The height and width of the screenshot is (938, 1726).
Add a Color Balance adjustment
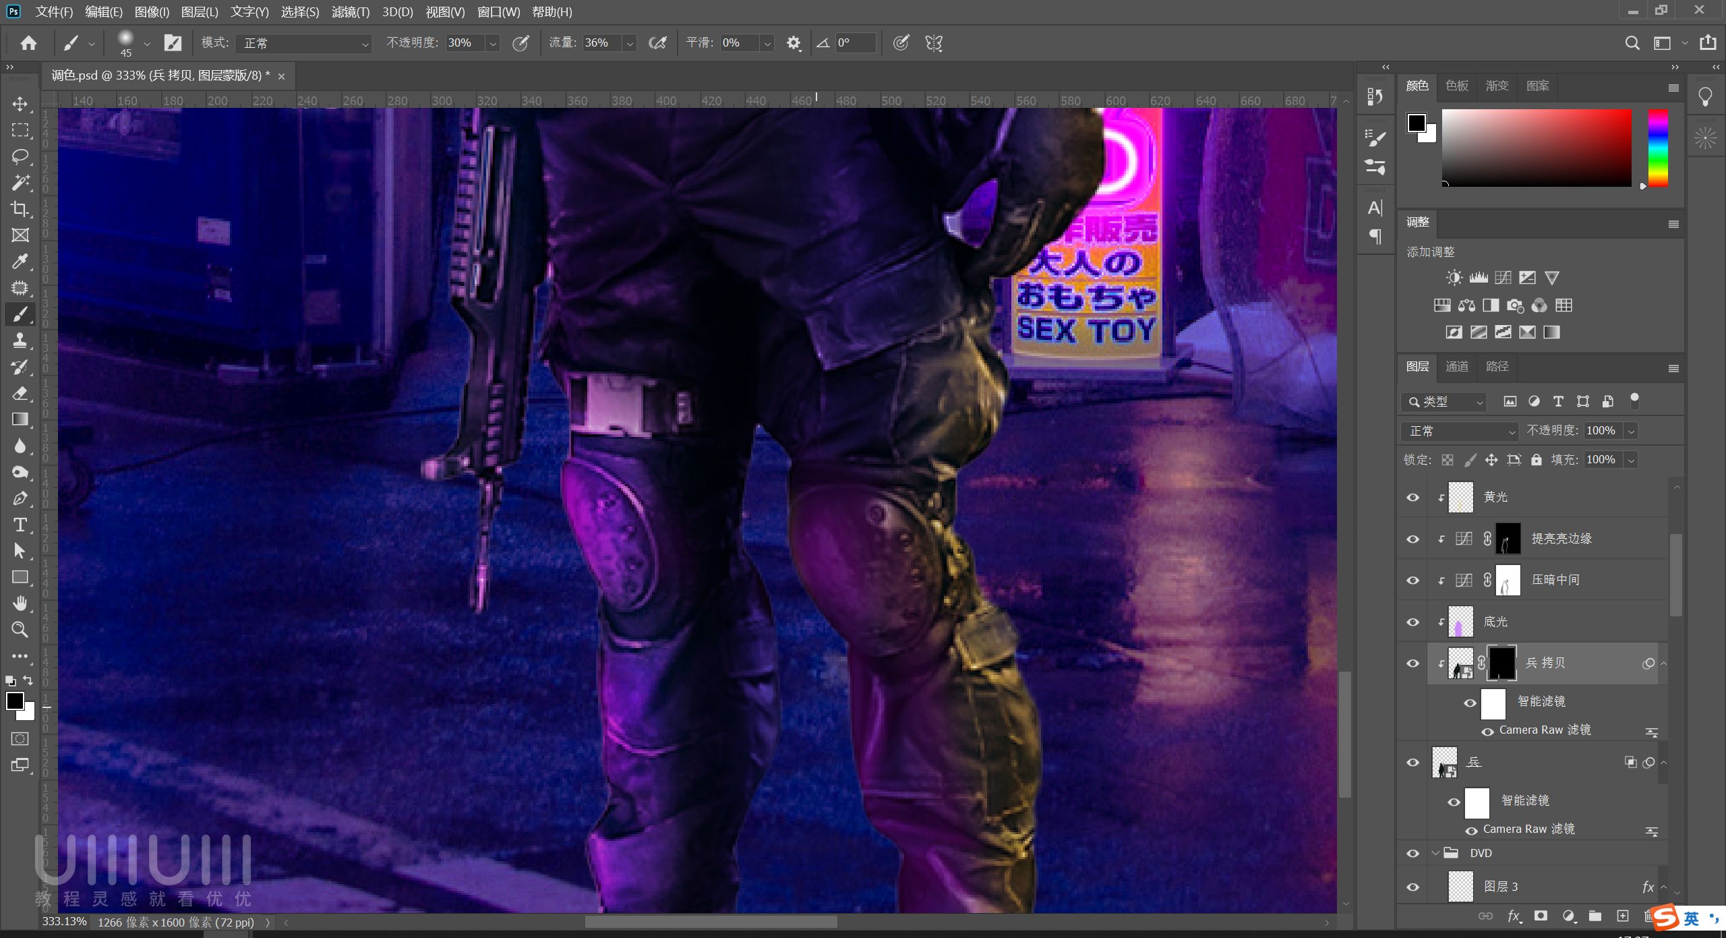click(1466, 305)
